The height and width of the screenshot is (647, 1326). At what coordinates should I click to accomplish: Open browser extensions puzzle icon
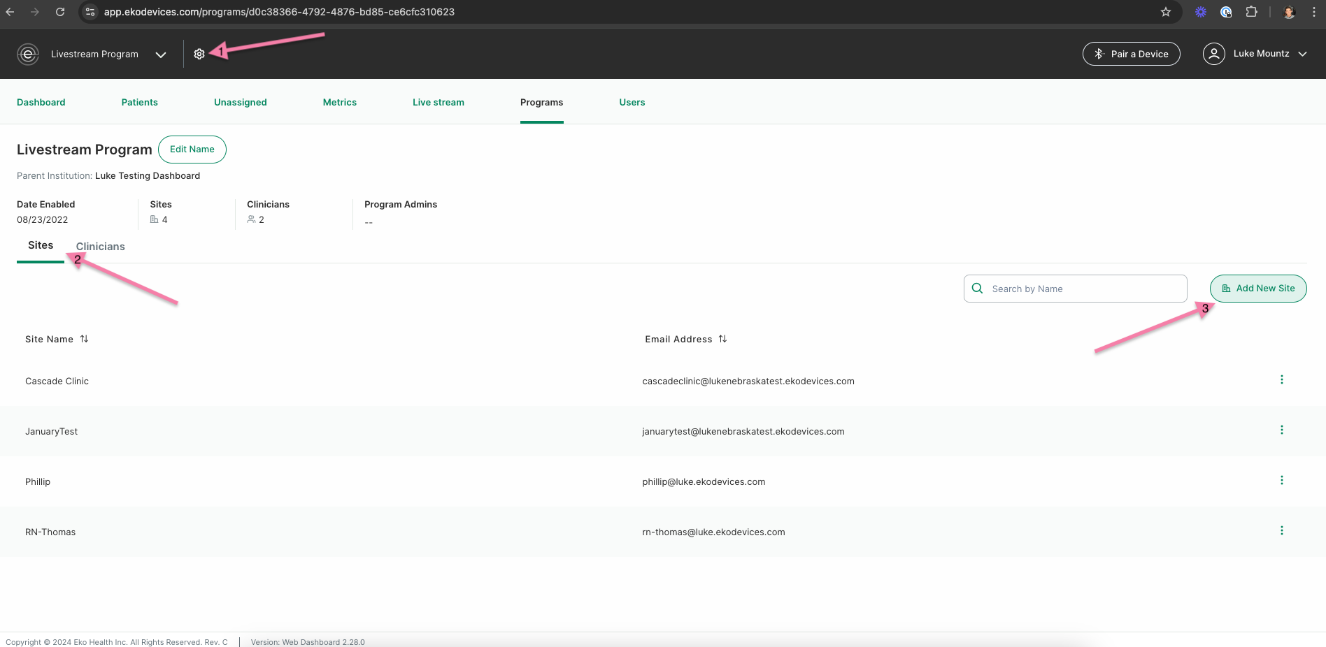[x=1251, y=12]
